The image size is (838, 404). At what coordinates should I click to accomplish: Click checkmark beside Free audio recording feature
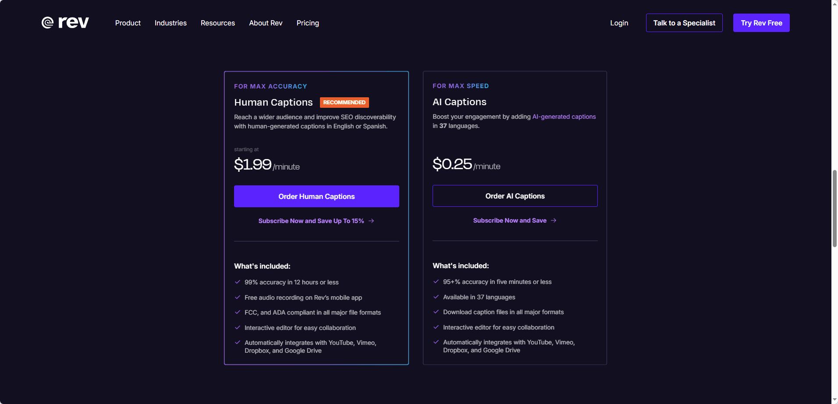pyautogui.click(x=238, y=298)
